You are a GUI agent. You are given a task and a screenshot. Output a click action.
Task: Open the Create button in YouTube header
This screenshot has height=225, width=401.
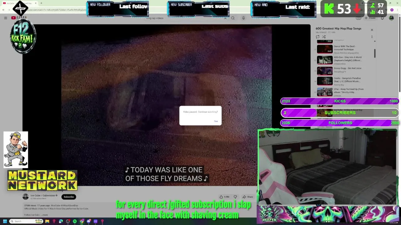point(370,18)
